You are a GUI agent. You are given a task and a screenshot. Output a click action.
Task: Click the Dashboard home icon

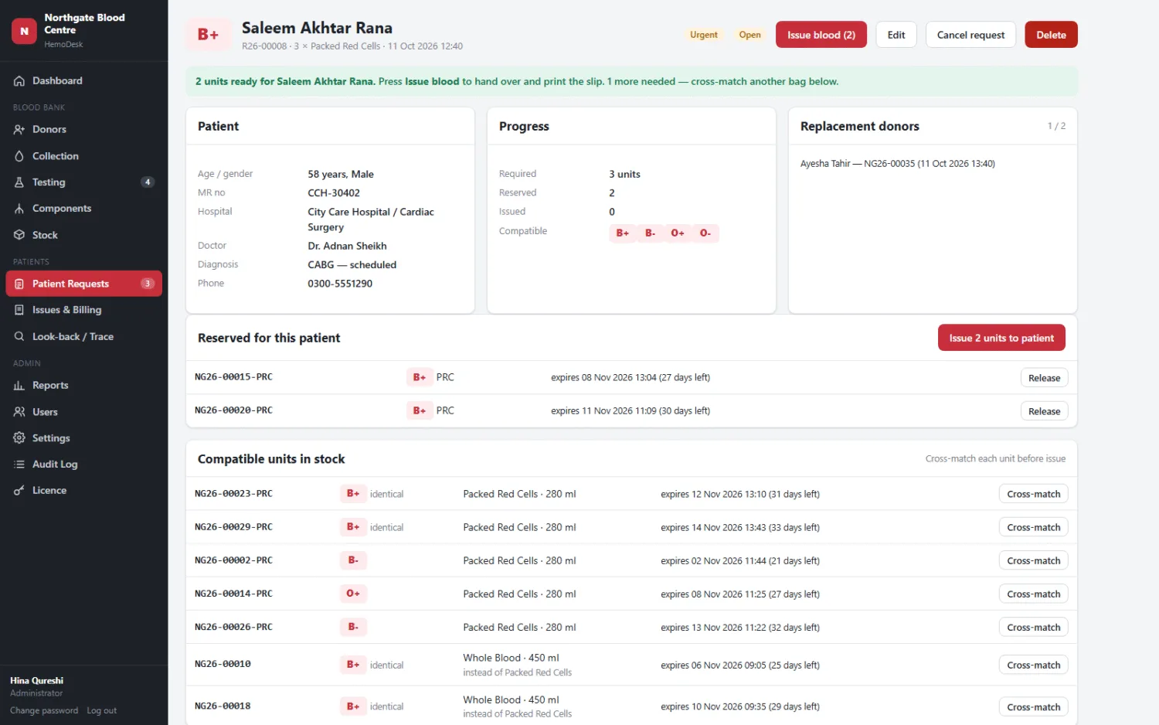[19, 81]
